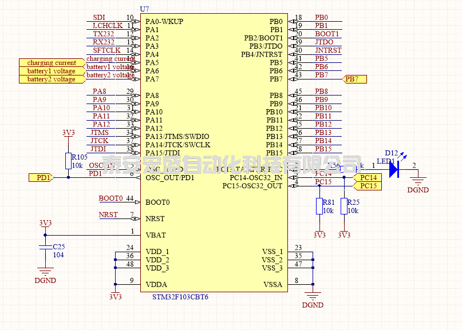Click the NRST net label left of pin 7
Screen dimensions: 462x330
[x=108, y=215]
